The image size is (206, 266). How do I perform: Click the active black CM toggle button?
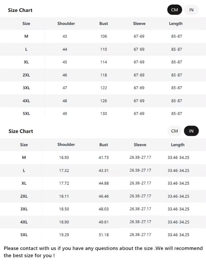pyautogui.click(x=174, y=10)
